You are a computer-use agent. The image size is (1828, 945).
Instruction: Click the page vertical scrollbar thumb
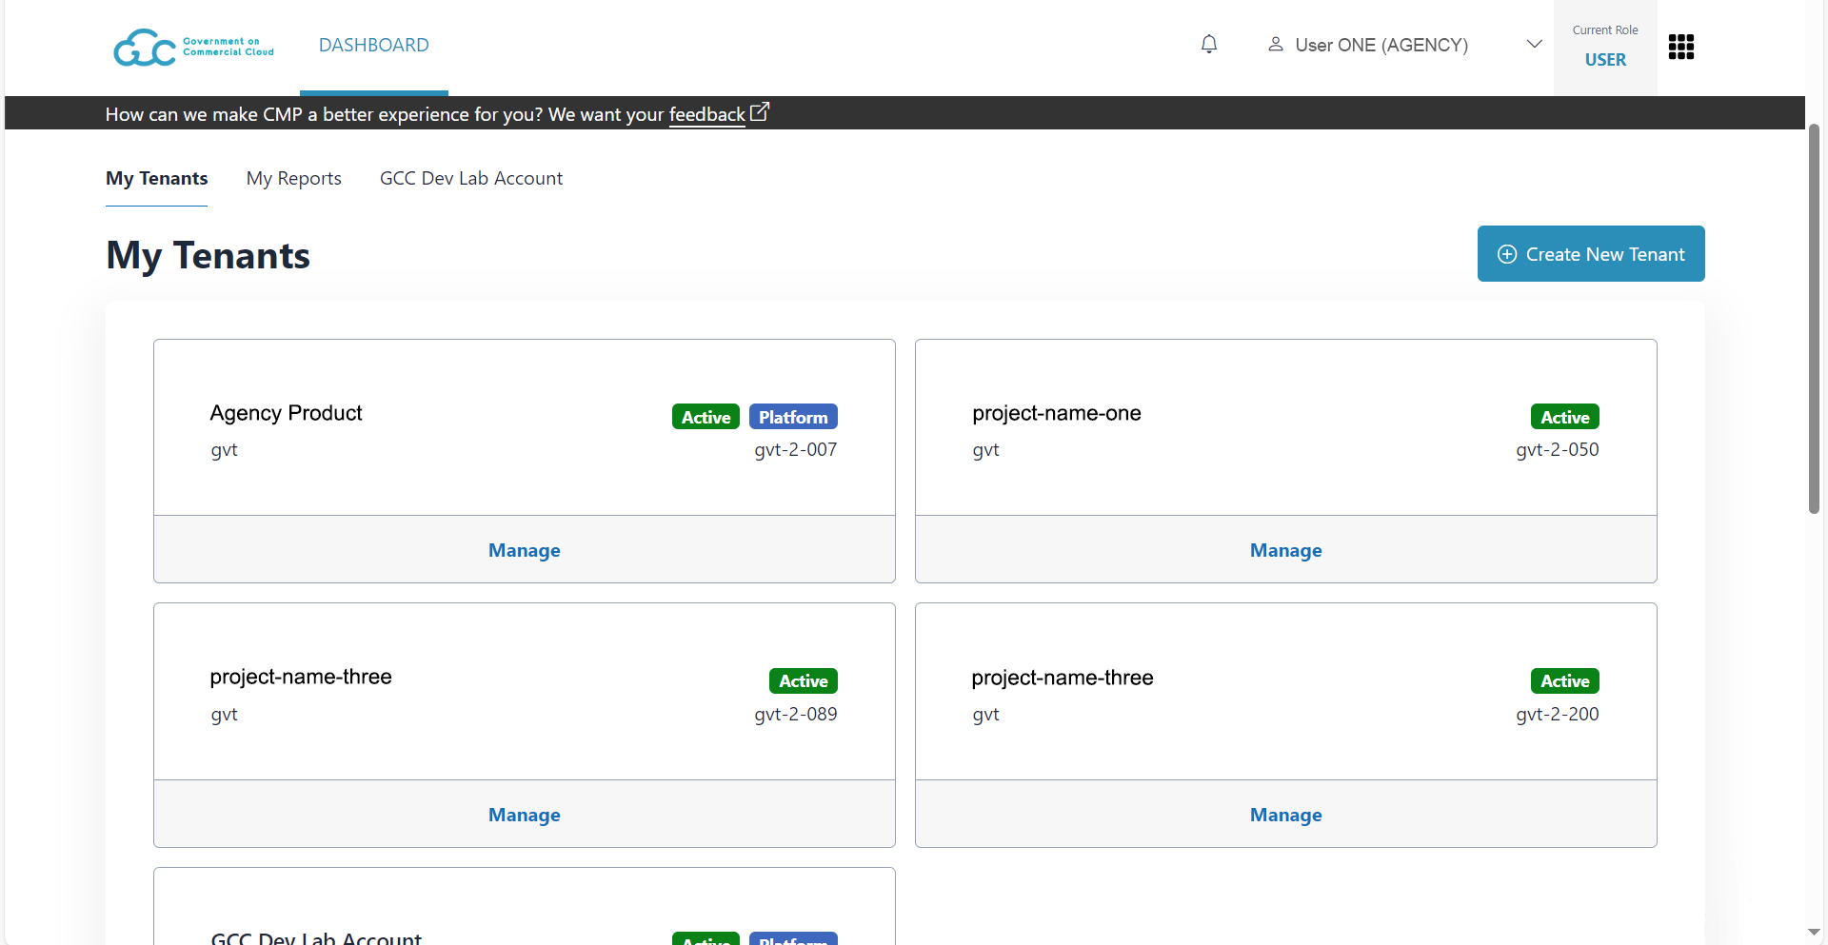pos(1815,319)
